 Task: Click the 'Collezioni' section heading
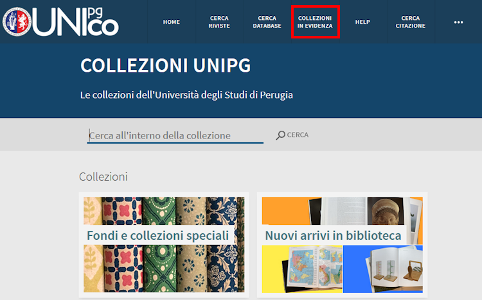click(x=103, y=177)
